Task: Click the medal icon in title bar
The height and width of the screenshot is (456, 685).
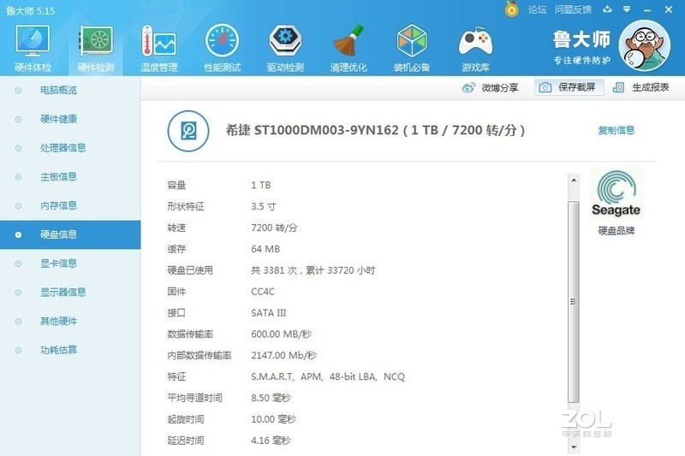Action: coord(511,9)
